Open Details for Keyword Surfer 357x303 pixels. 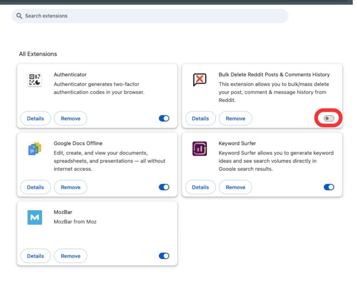pyautogui.click(x=200, y=187)
